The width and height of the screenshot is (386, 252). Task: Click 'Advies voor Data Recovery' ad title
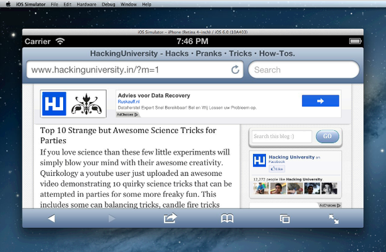[154, 95]
